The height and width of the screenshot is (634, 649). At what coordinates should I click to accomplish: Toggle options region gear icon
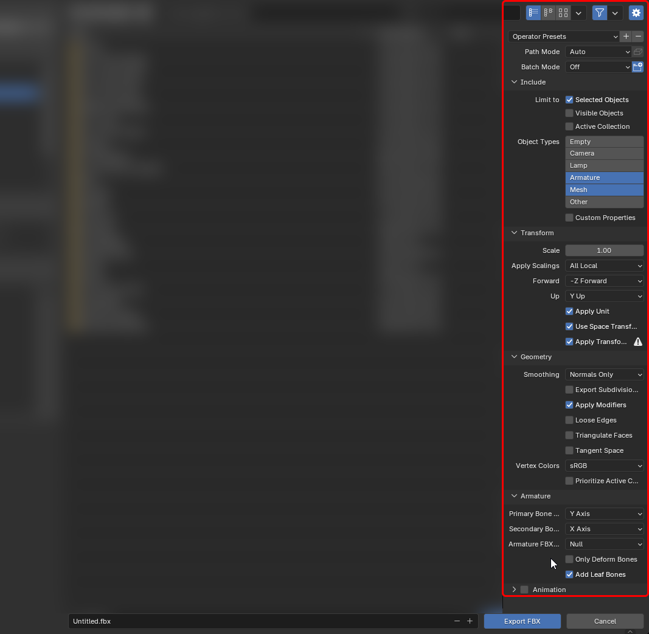(x=636, y=13)
